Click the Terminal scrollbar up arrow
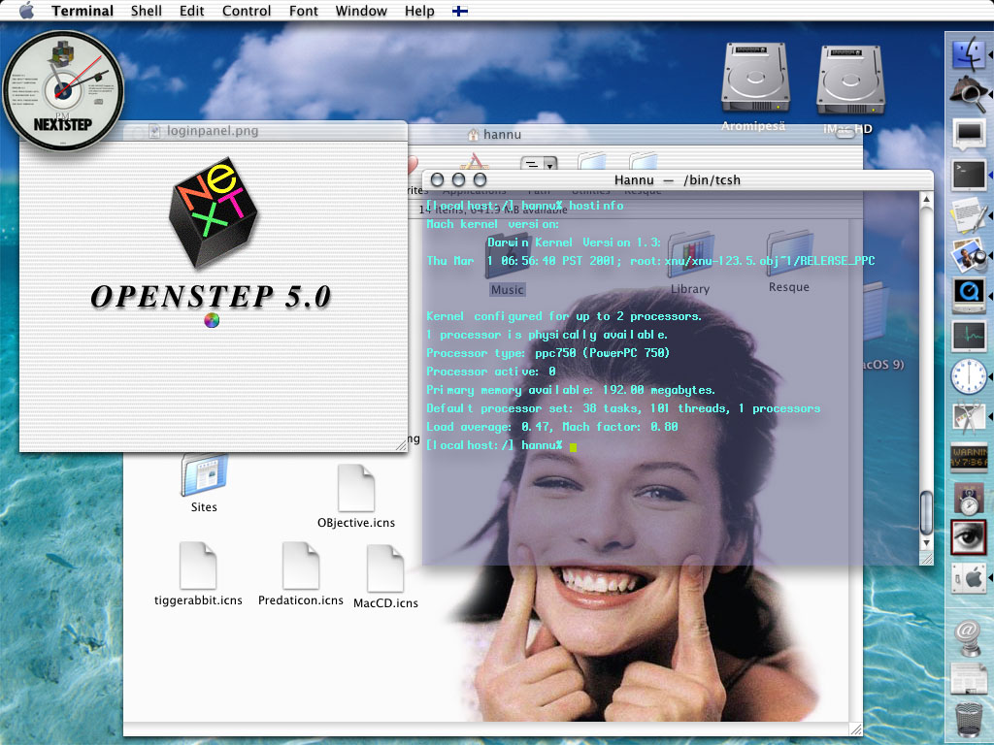 [926, 200]
